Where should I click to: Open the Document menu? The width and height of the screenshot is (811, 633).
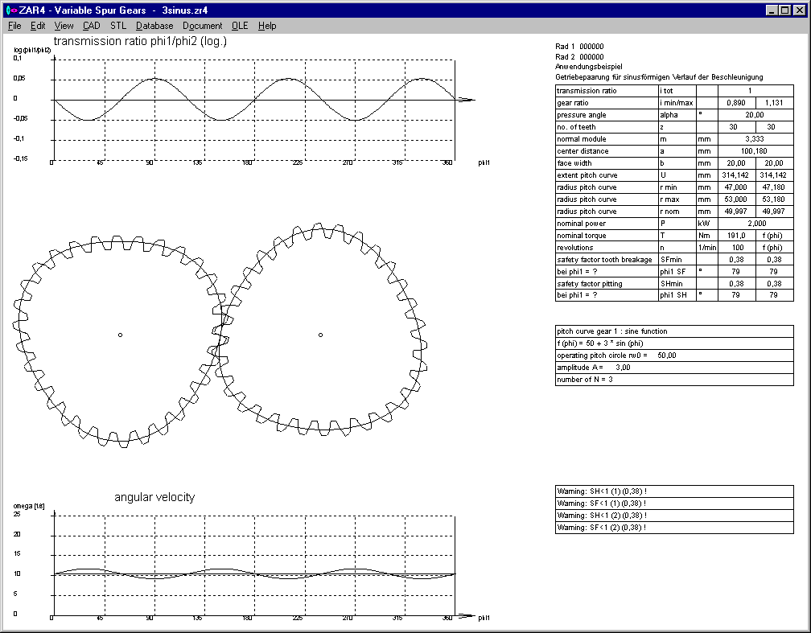click(x=202, y=26)
